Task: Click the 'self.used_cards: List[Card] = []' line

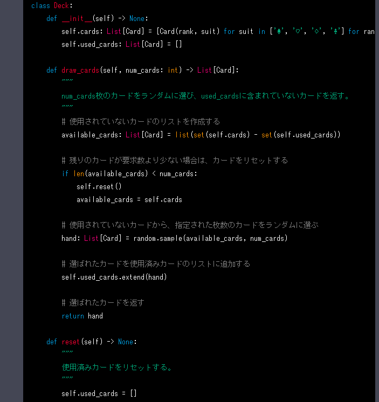Action: click(x=121, y=44)
